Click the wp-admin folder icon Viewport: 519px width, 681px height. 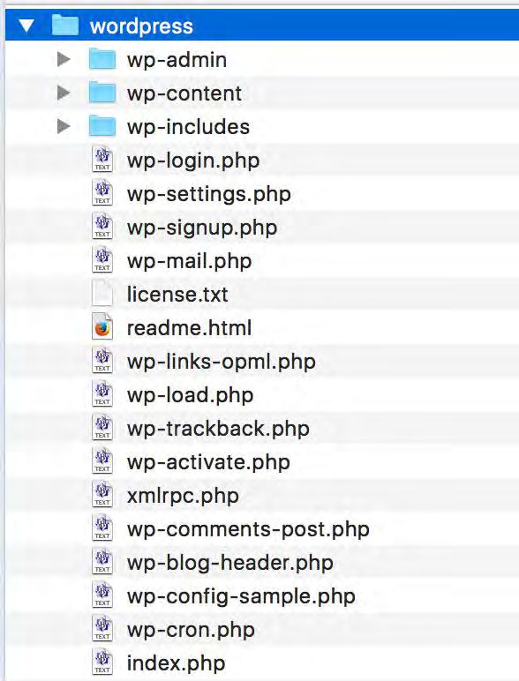coord(102,59)
